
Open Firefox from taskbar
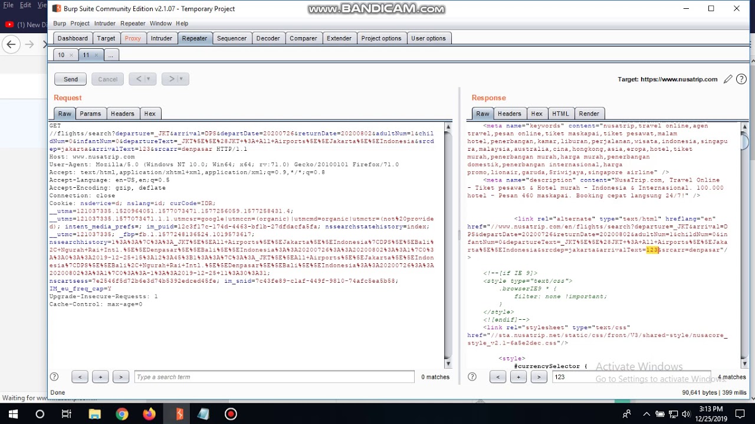(x=149, y=414)
